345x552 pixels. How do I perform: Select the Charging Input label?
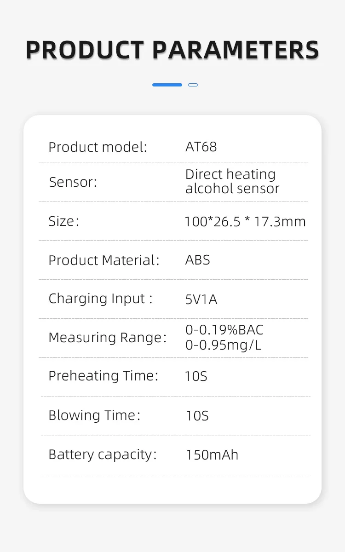[100, 299]
